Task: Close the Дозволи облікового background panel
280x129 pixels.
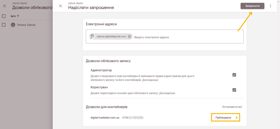Action: click(4, 6)
